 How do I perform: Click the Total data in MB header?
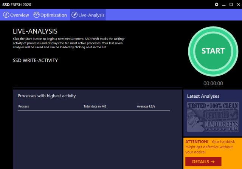point(95,106)
